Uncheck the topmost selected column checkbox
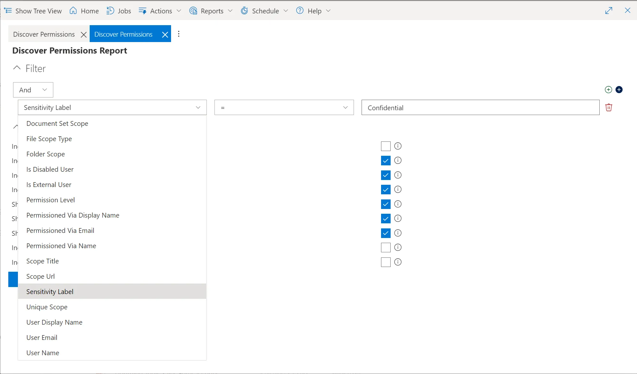Screen dimensions: 637x374 pos(385,160)
